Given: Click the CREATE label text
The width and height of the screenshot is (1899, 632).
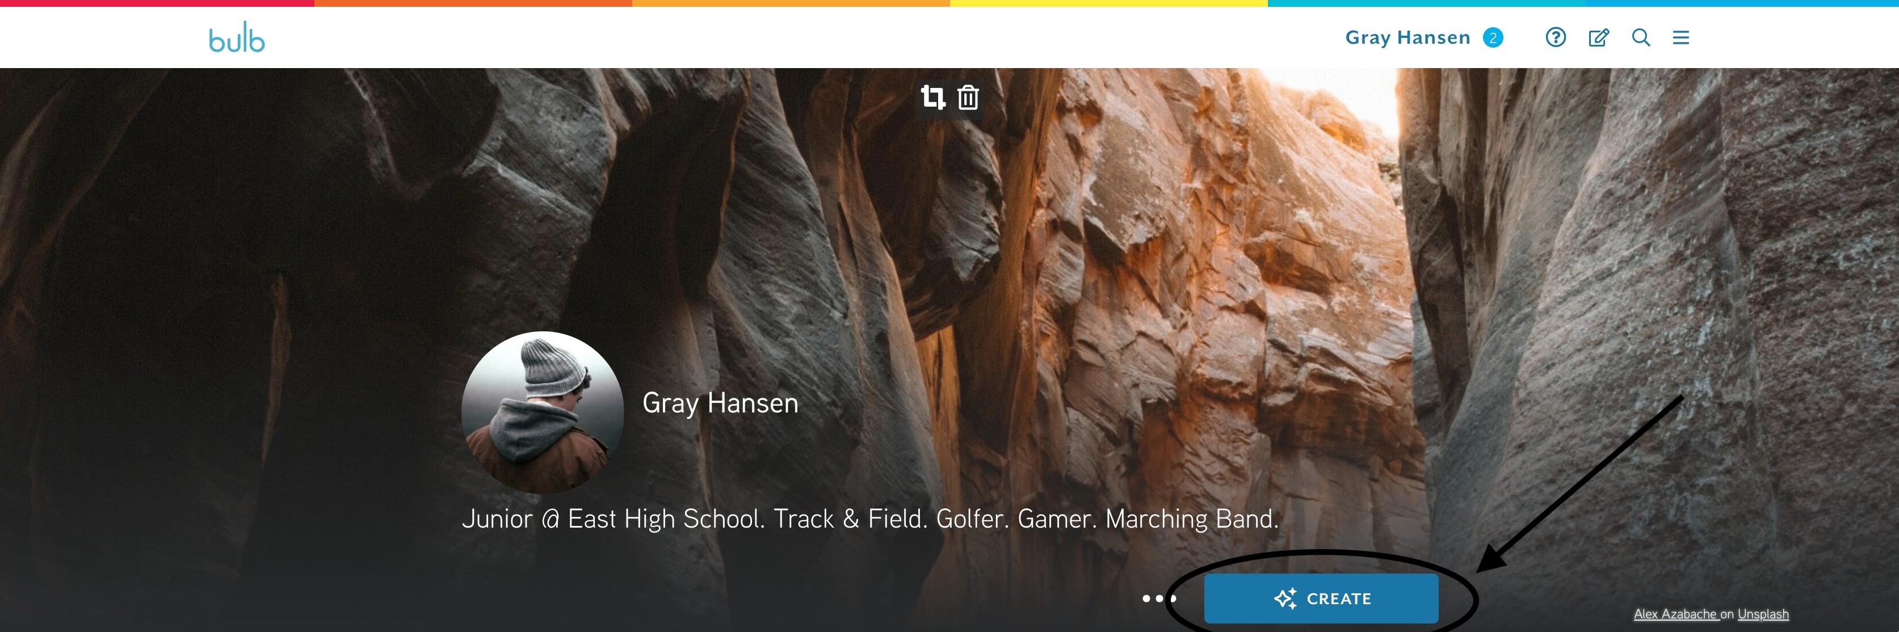Looking at the screenshot, I should click(1339, 599).
